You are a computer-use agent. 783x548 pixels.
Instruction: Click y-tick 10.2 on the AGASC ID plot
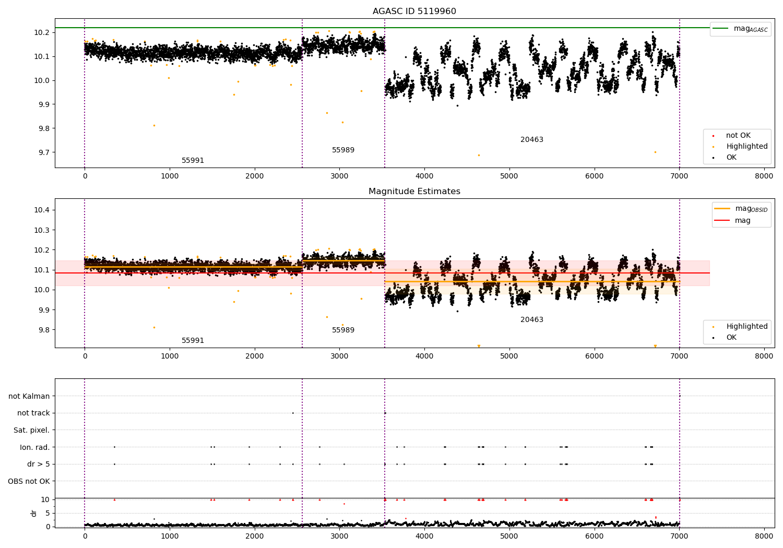(x=41, y=32)
